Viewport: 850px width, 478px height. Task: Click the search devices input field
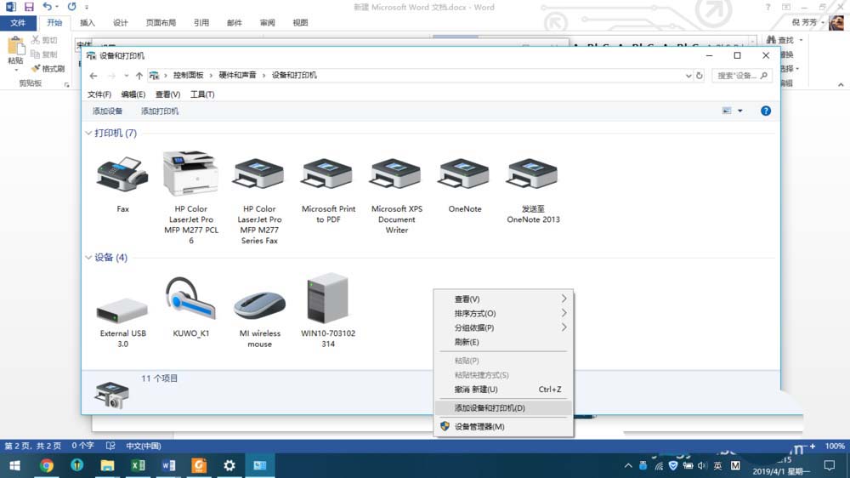[738, 76]
